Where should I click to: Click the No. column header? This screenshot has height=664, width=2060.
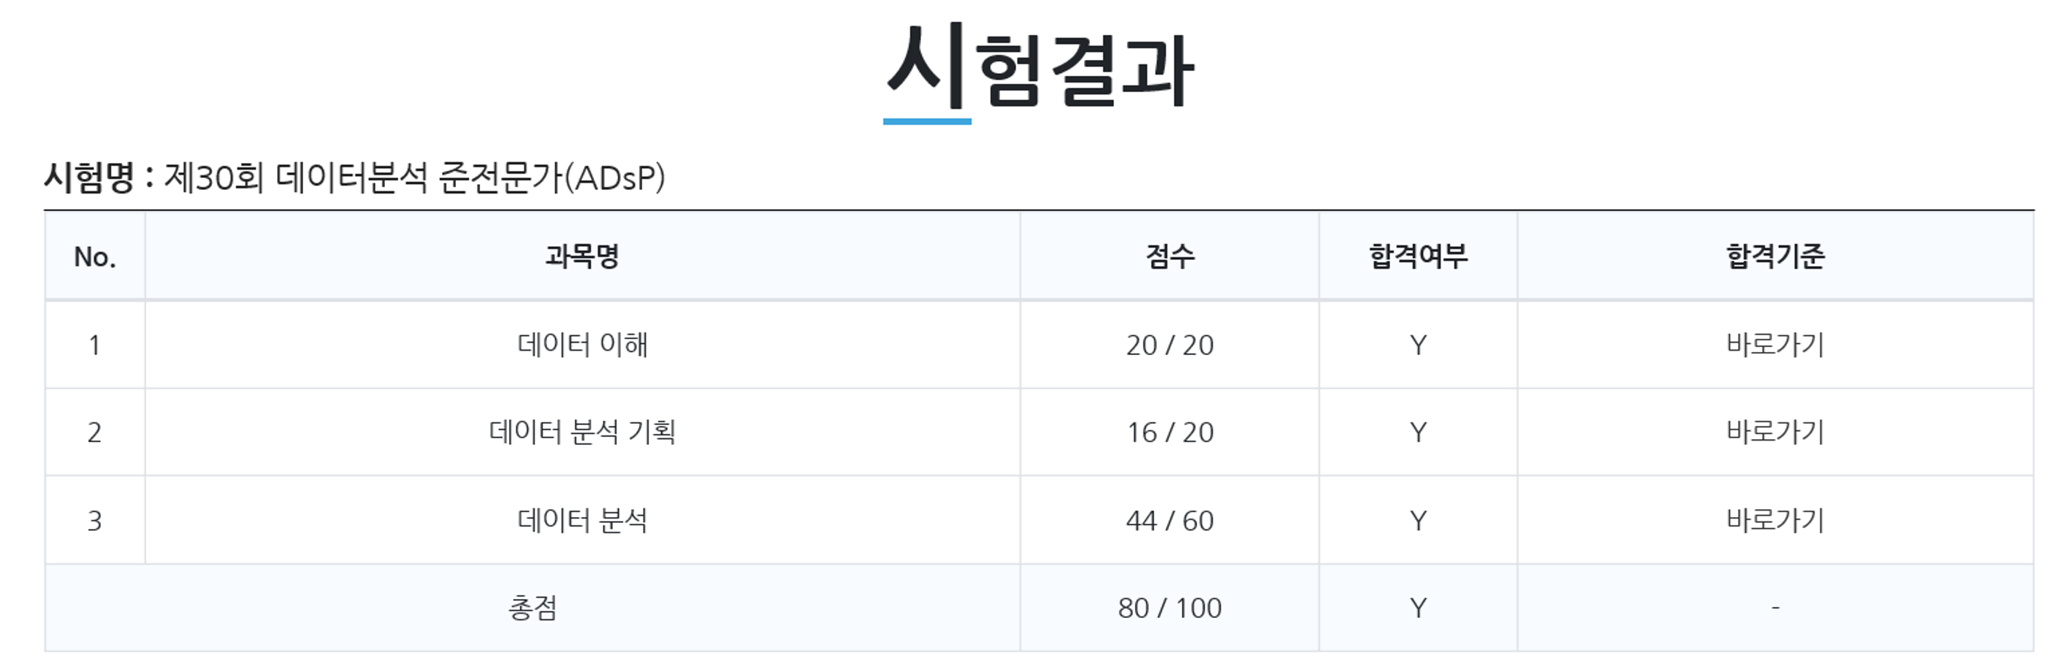tap(94, 257)
